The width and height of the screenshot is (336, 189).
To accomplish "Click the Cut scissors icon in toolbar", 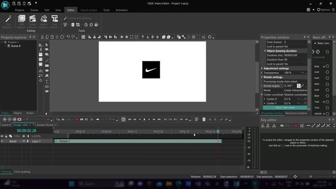I will click(42, 37).
